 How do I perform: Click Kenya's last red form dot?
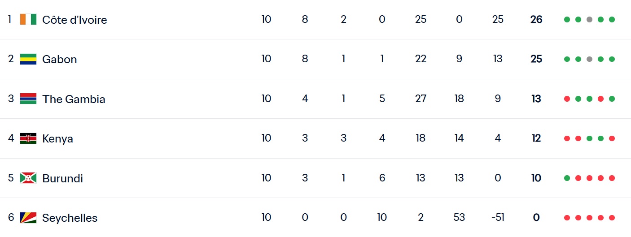pyautogui.click(x=612, y=138)
